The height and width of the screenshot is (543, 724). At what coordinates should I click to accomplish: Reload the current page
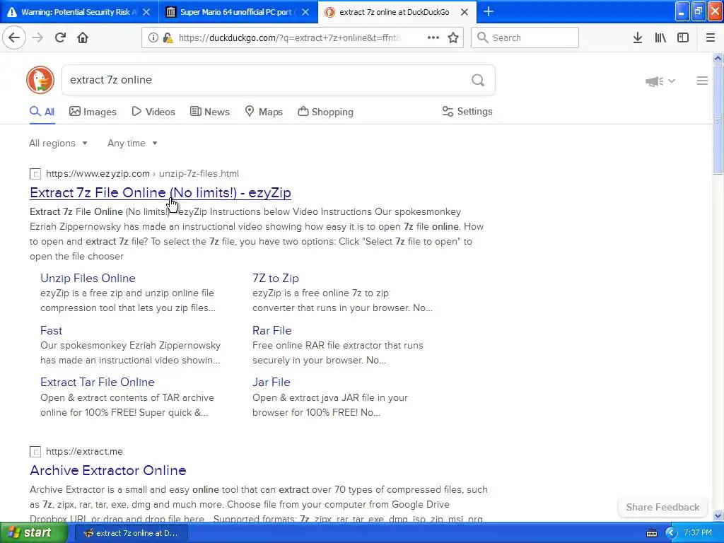point(60,37)
